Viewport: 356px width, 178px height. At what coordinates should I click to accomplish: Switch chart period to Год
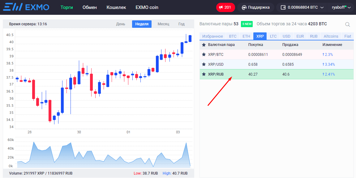tap(182, 24)
